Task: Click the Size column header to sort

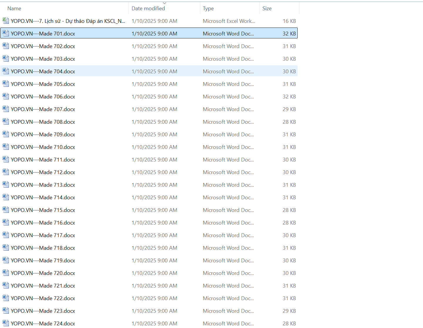Action: click(267, 9)
